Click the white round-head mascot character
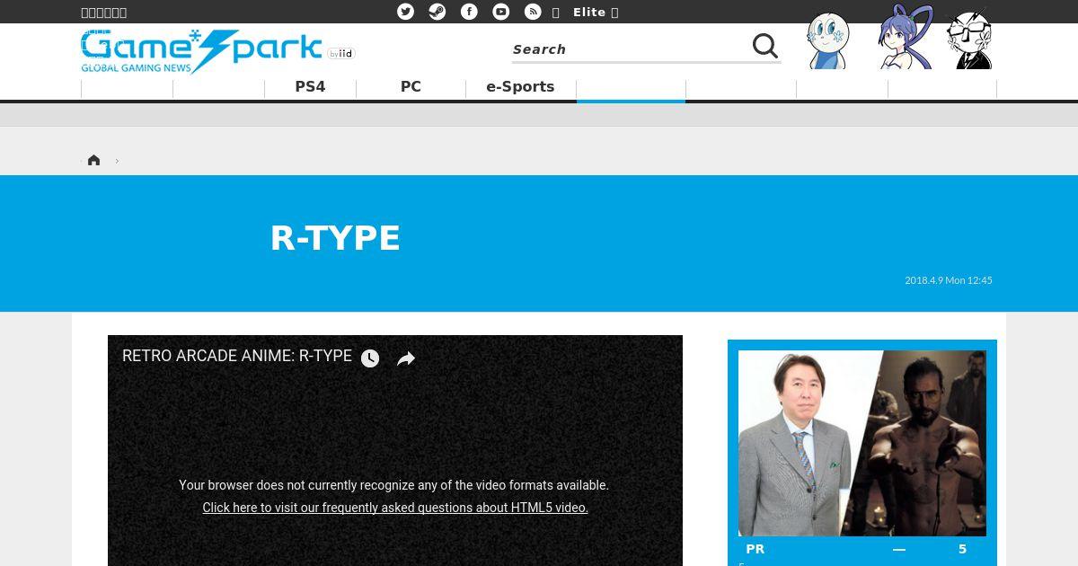Screen dimensions: 1078x566 pyautogui.click(x=827, y=40)
